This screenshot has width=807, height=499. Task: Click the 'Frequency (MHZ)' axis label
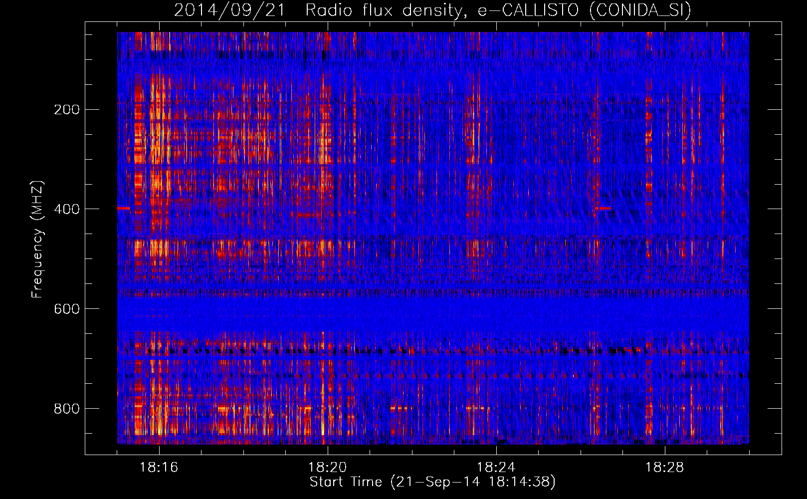pos(37,239)
